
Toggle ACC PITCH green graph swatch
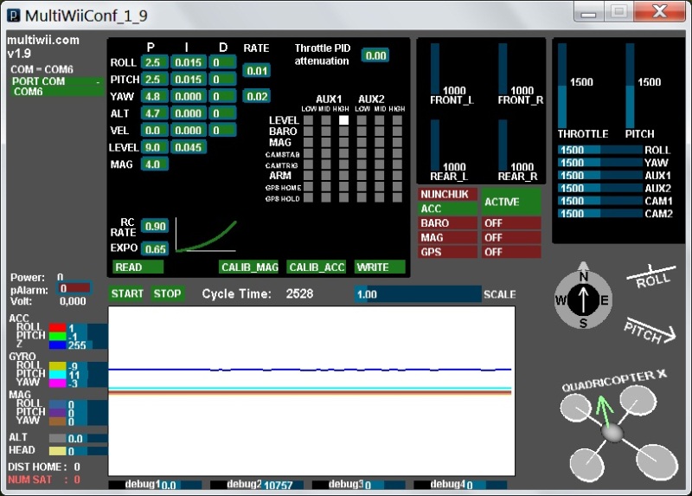57,336
